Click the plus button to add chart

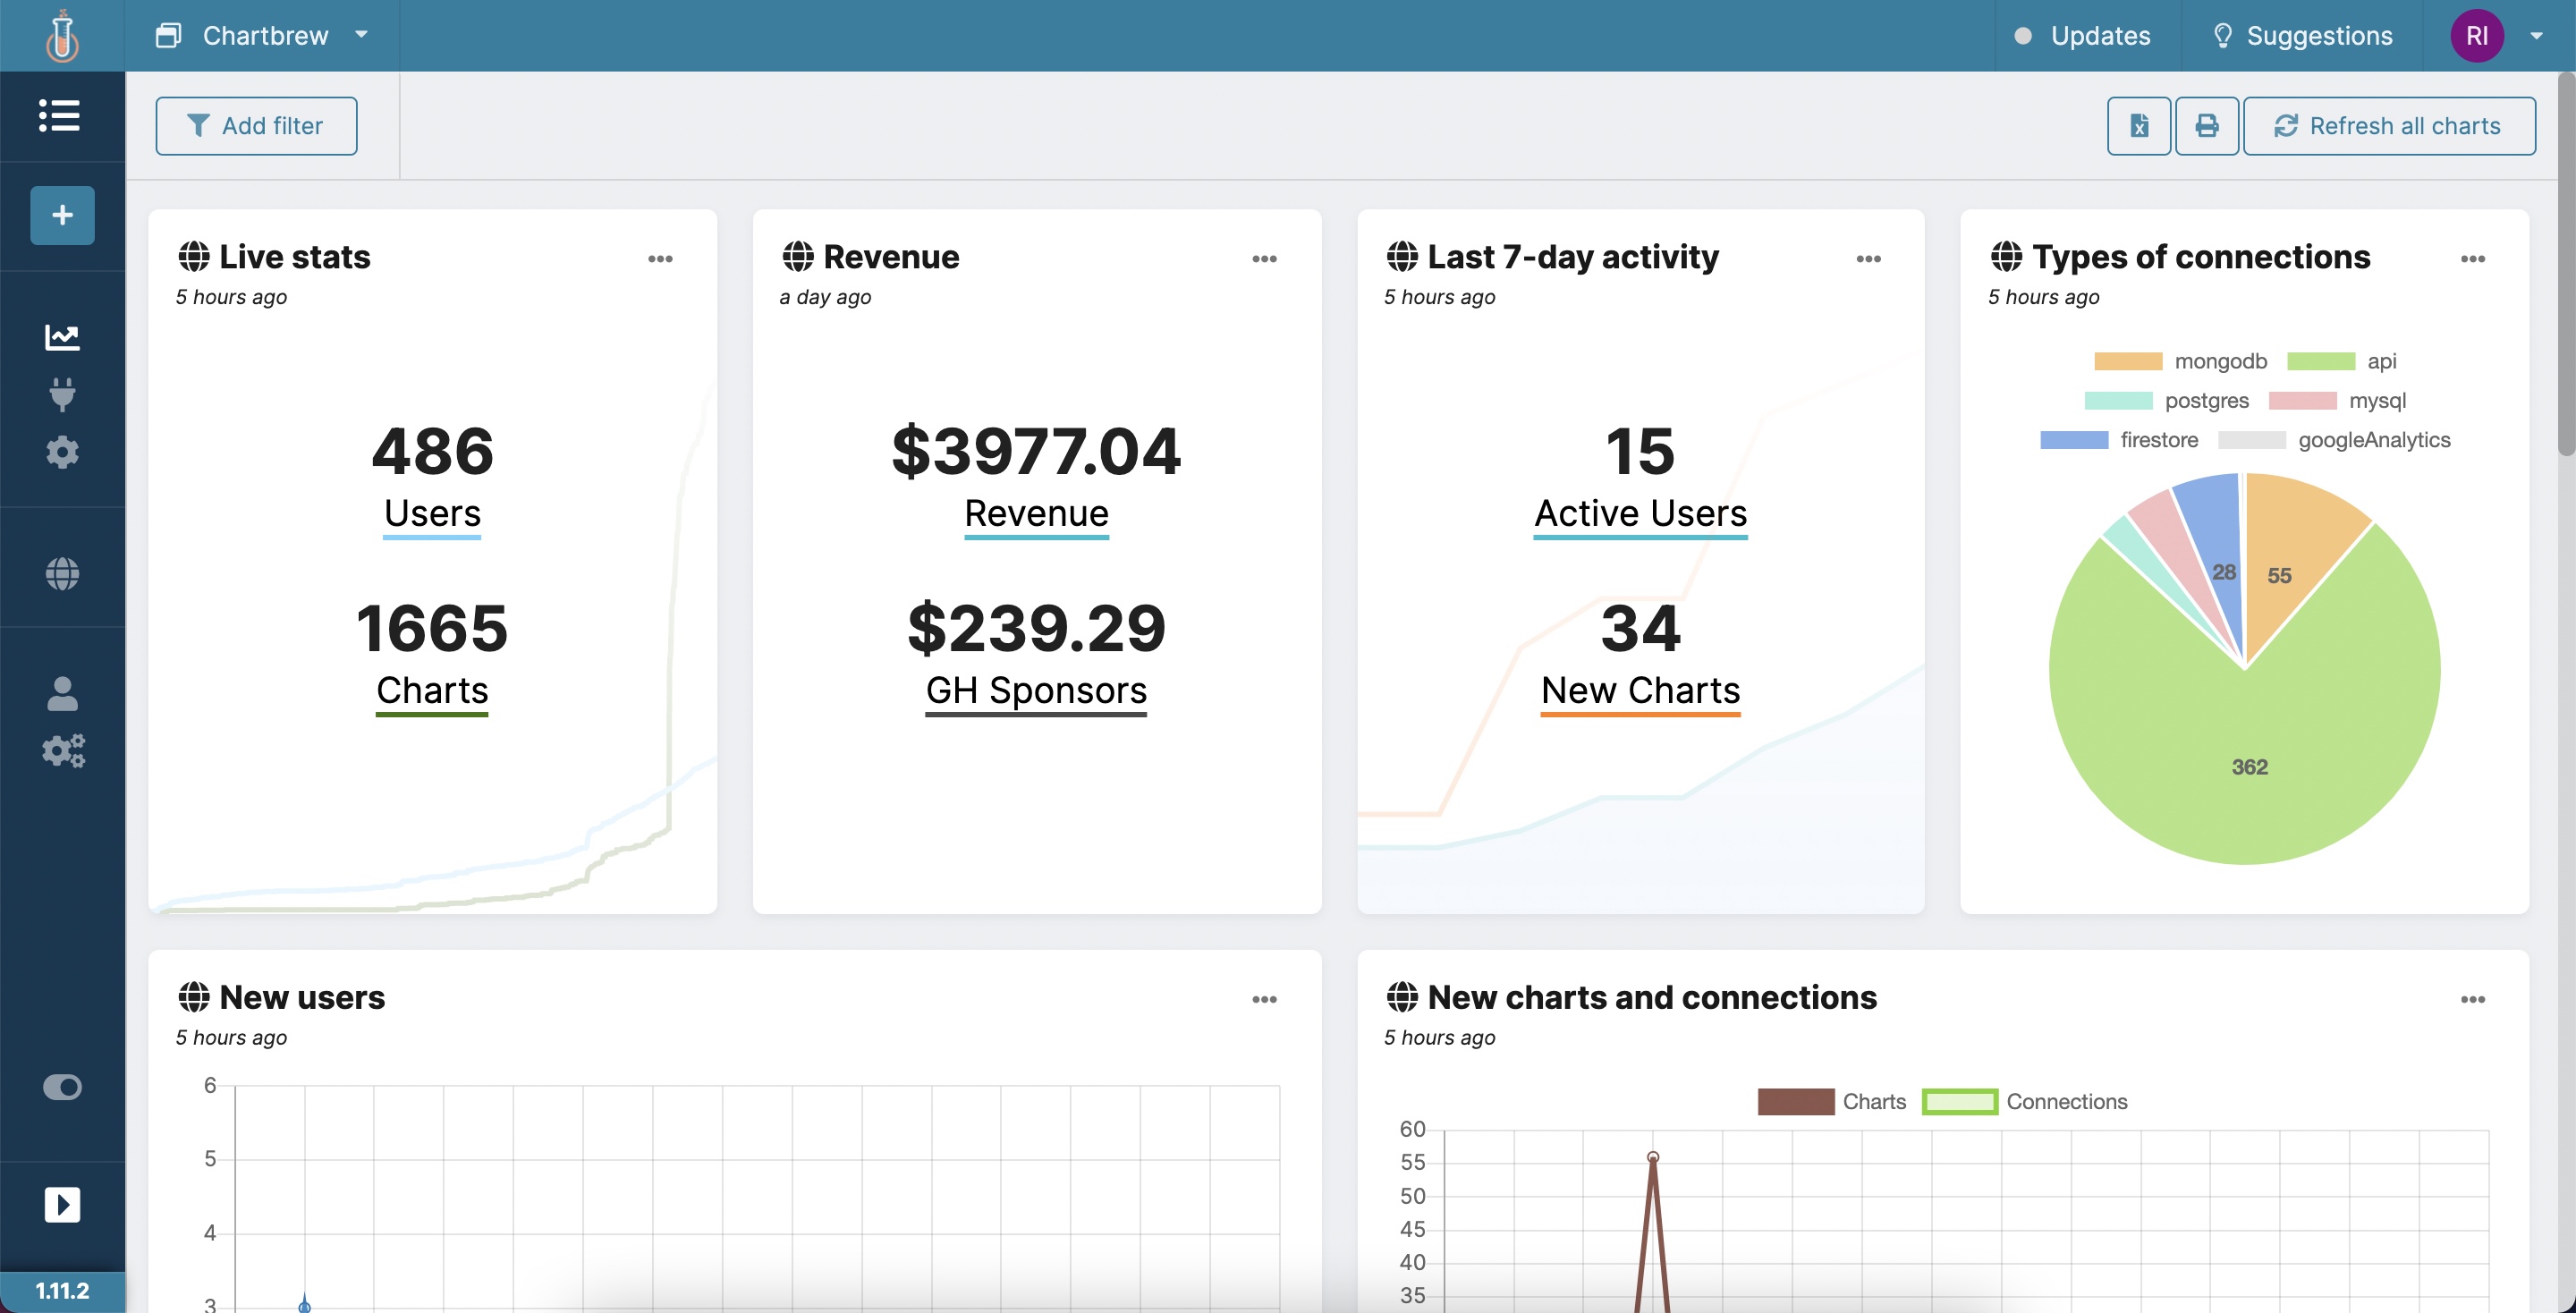(x=62, y=215)
